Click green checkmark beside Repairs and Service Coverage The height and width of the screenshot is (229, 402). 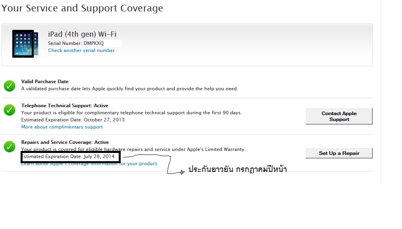(9, 147)
